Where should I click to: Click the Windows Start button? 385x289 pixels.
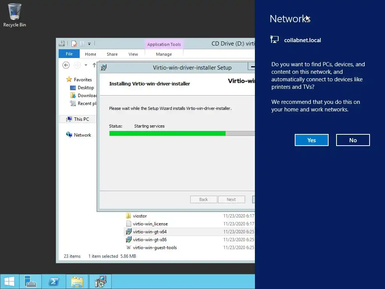pyautogui.click(x=9, y=281)
